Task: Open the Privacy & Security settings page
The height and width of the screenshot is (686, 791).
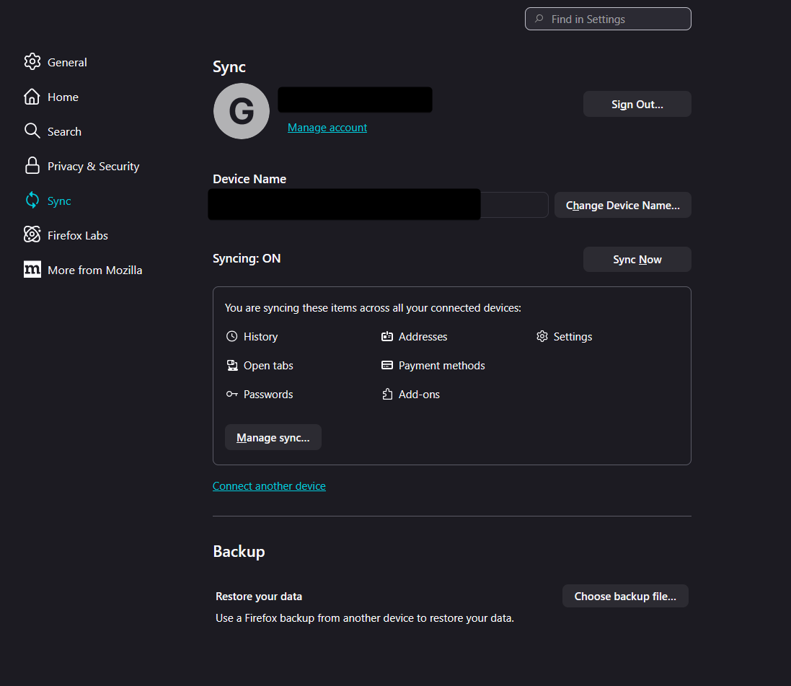Action: 93,167
